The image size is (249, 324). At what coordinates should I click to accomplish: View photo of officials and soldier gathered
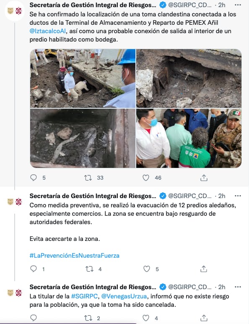(x=189, y=138)
